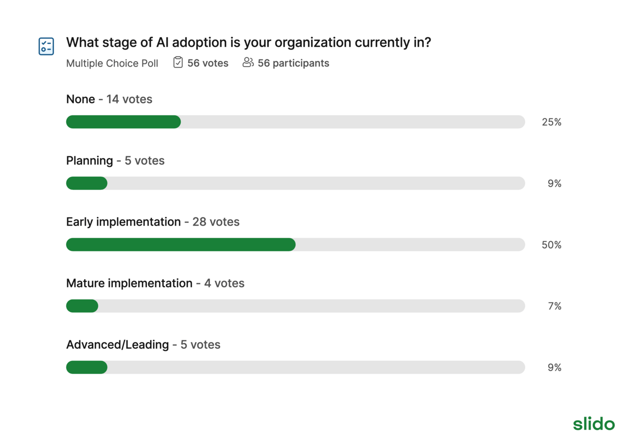Click the 50% percentage value
Screen dimensions: 628x445
552,245
